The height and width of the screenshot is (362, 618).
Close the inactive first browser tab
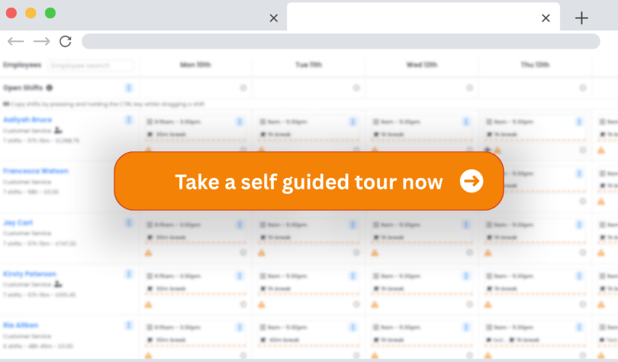tap(273, 18)
